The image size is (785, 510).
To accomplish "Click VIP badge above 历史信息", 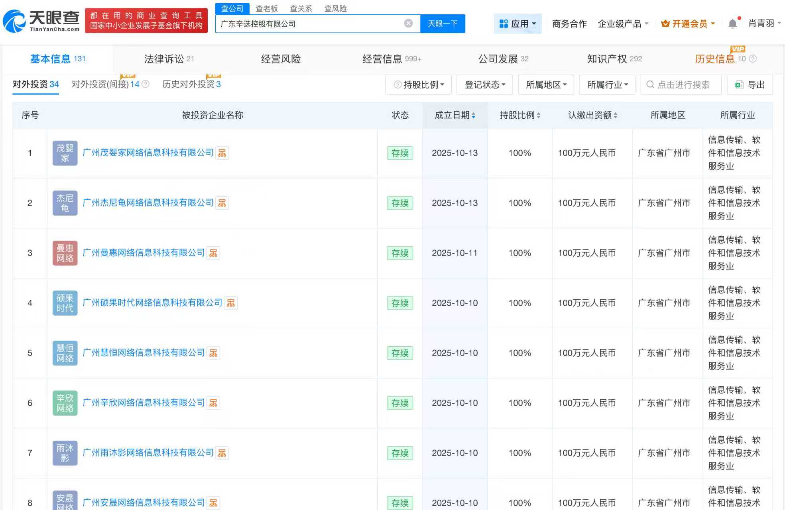I will point(738,49).
